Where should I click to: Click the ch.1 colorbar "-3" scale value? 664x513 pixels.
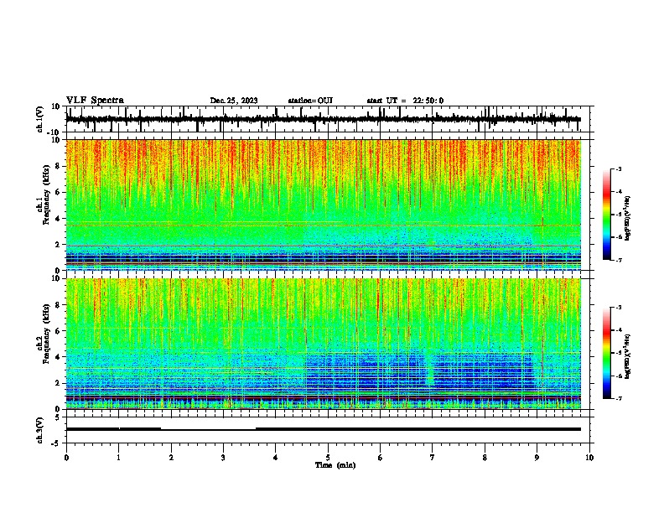(x=618, y=169)
